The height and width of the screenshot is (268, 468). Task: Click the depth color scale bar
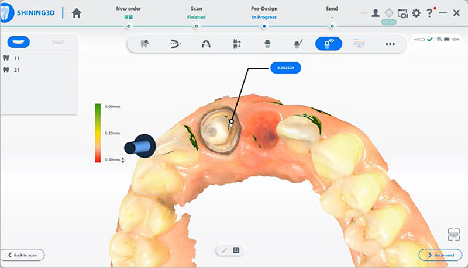click(x=98, y=133)
